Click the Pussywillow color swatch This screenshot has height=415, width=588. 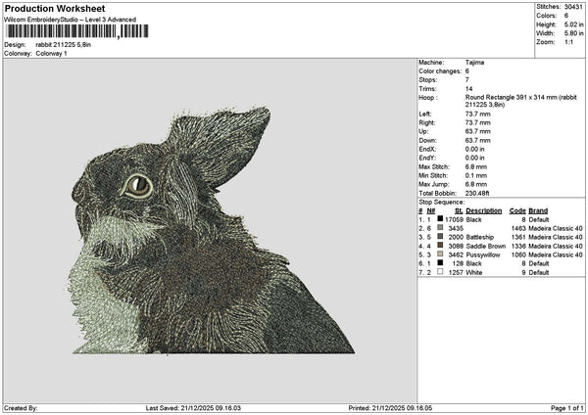pyautogui.click(x=440, y=254)
